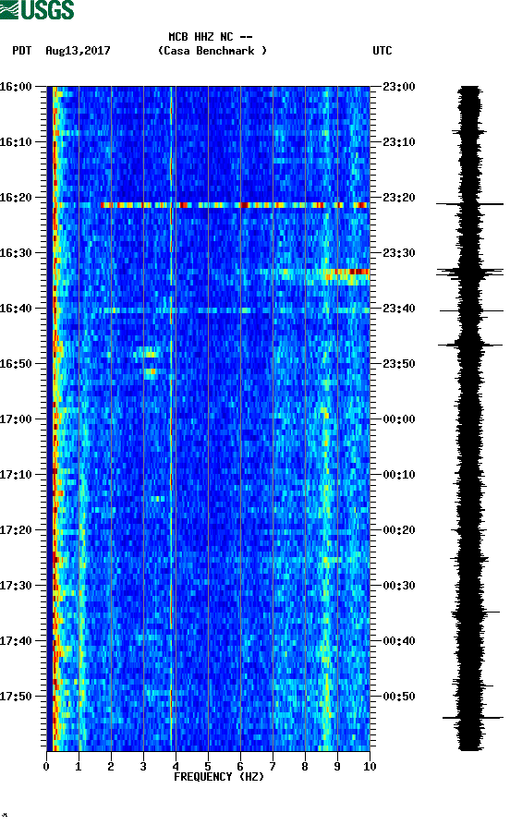The width and height of the screenshot is (510, 825).
Task: Click the seismogram spike near 23:21 UTC
Action: (x=469, y=203)
